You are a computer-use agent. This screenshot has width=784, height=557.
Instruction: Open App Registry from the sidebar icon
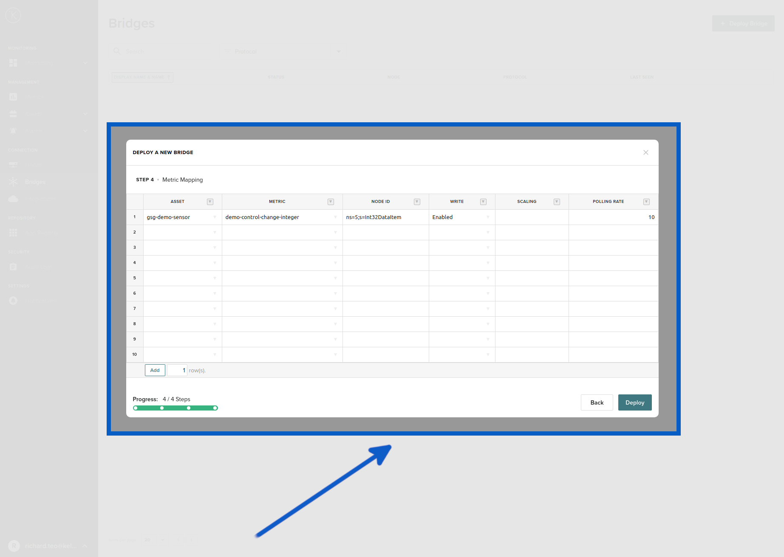point(13,232)
